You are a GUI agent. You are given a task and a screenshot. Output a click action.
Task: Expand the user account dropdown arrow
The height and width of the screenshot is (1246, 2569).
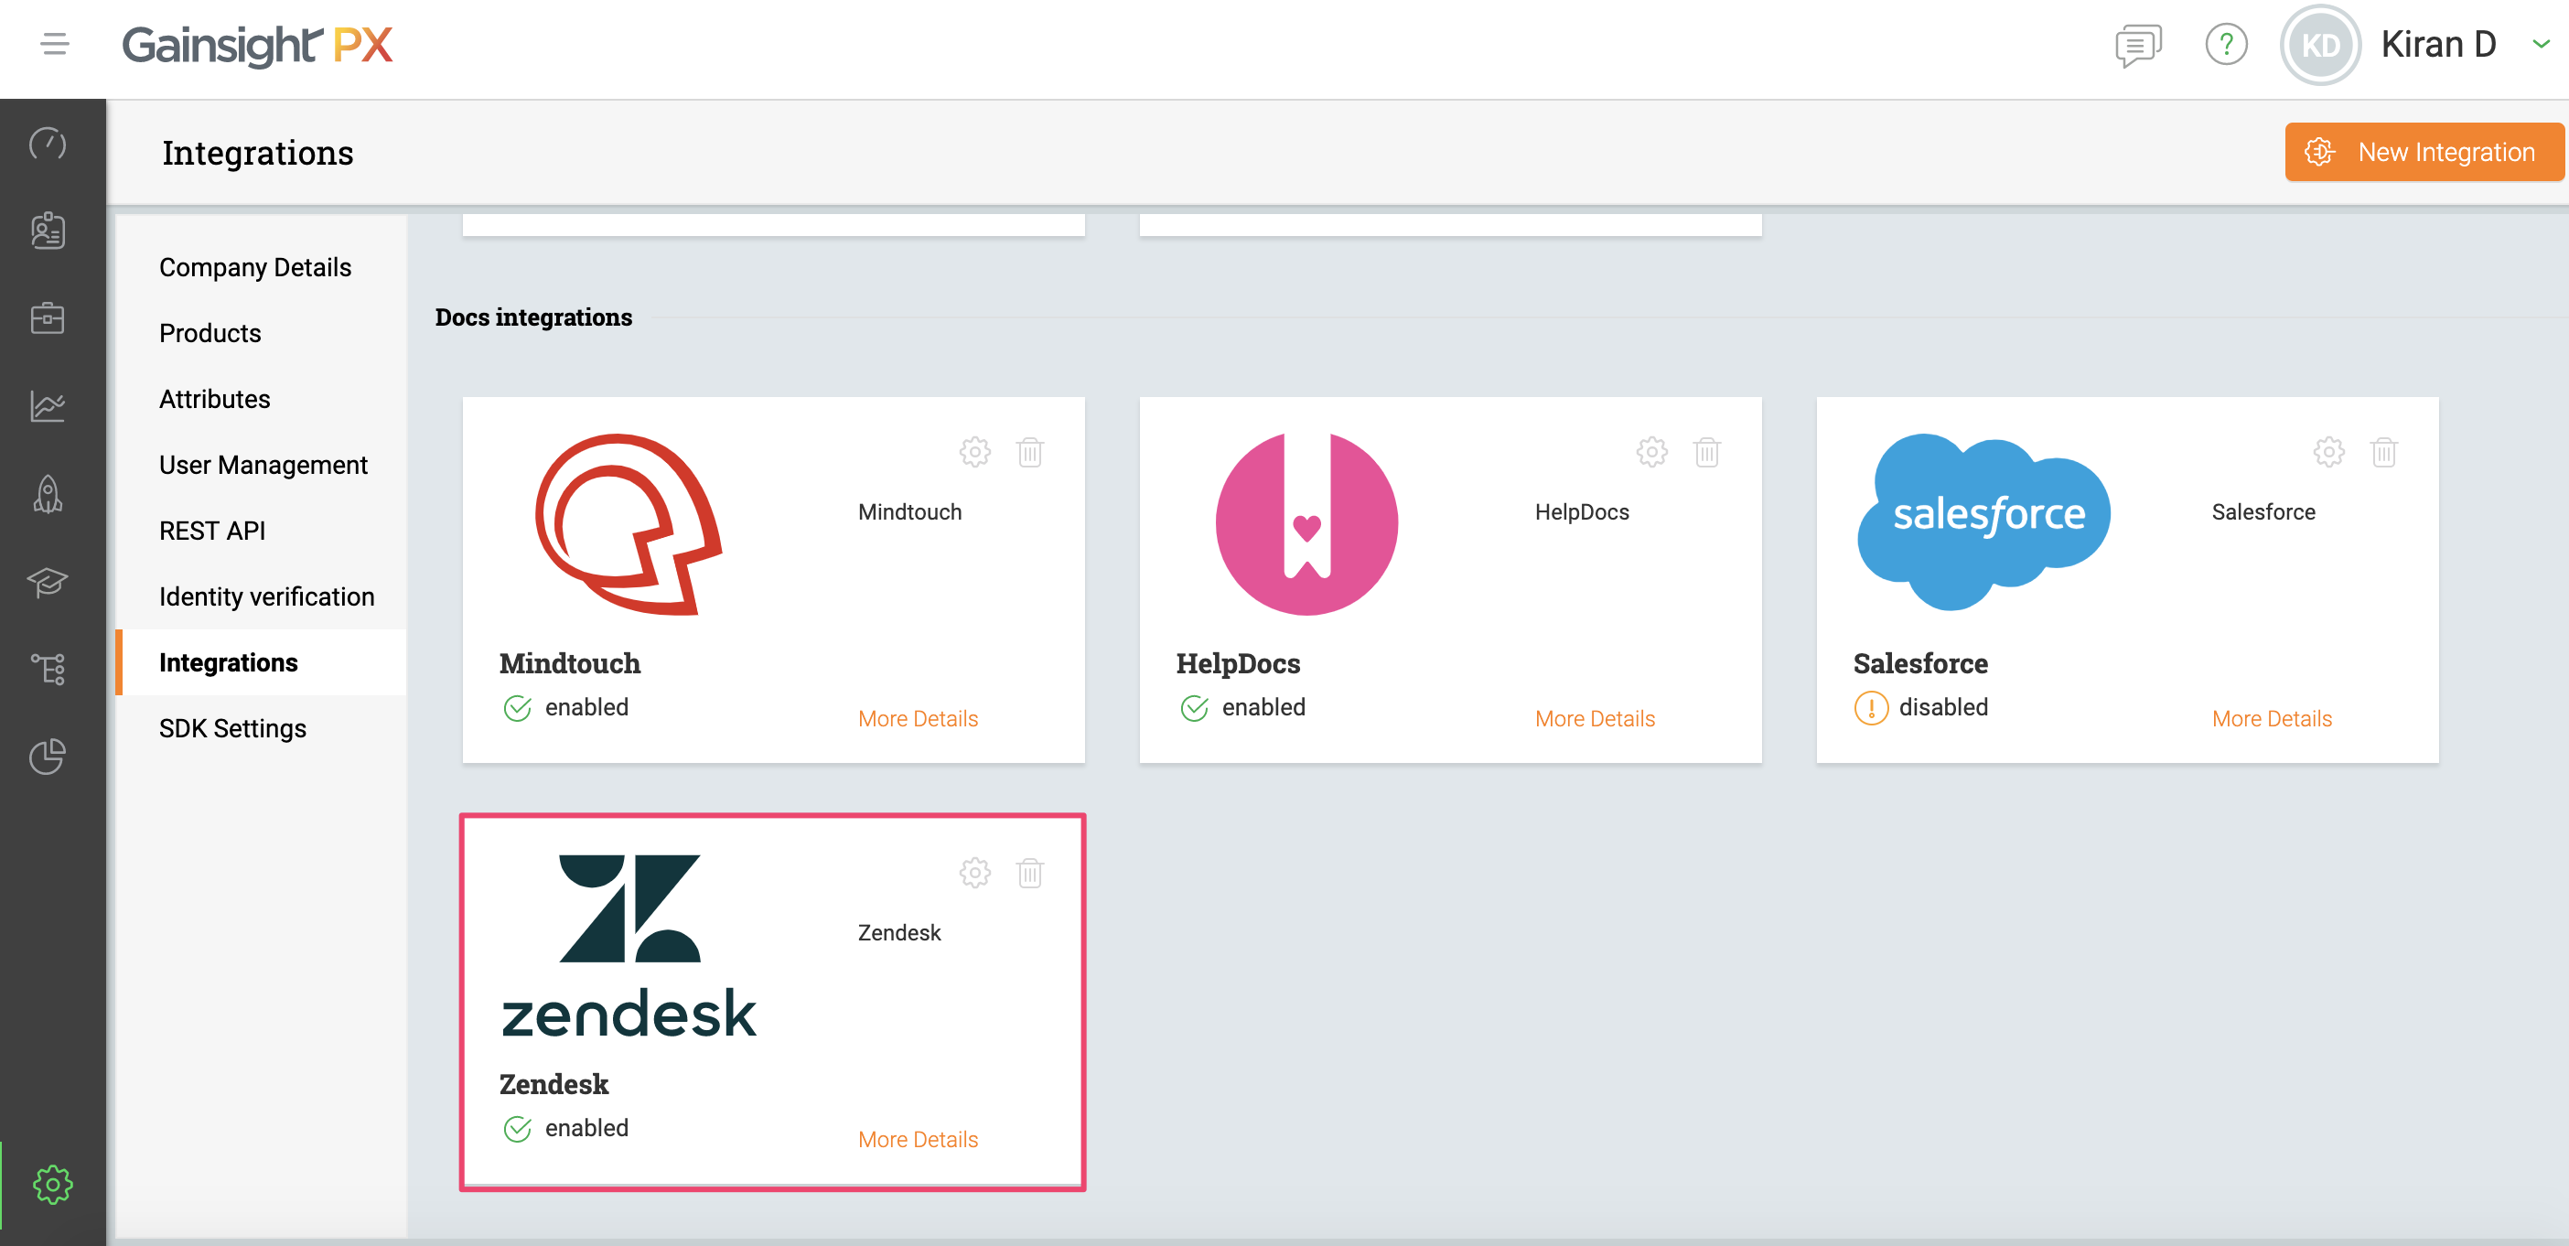click(x=2540, y=44)
